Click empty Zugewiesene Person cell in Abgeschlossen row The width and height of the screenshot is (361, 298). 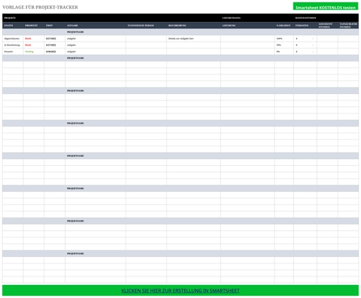tap(146, 38)
